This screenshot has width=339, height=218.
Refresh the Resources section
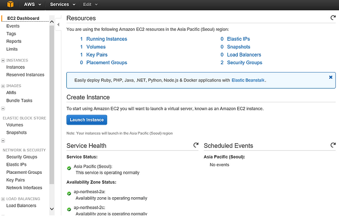pos(333,17)
